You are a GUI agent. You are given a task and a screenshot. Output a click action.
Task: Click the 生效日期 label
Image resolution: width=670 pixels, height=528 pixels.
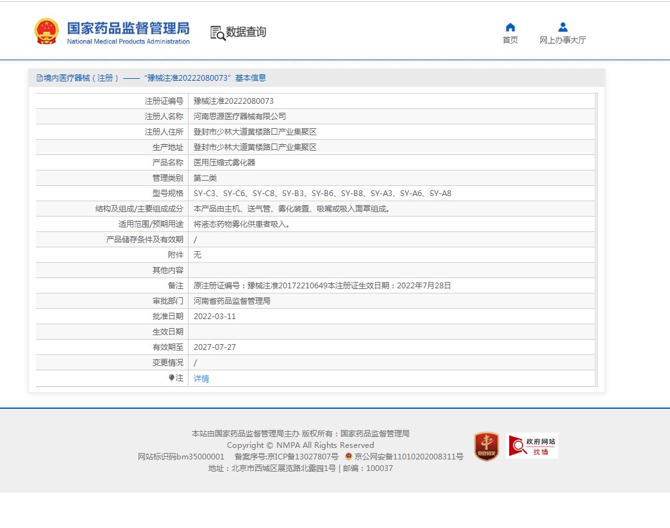(168, 332)
